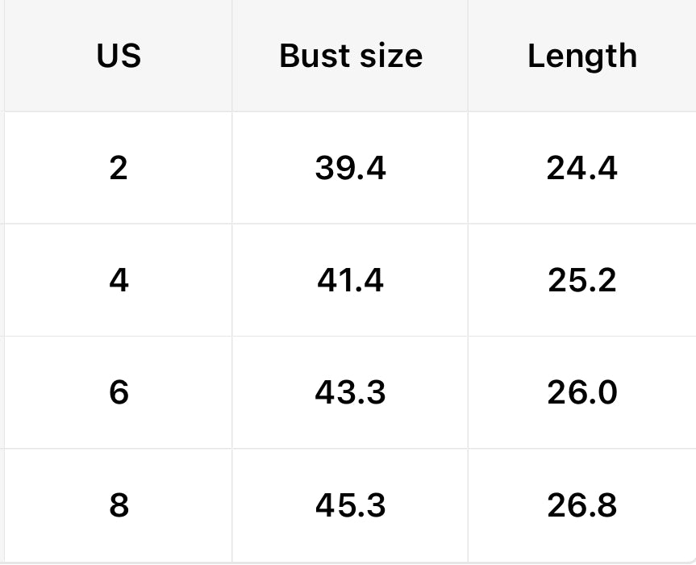Pick the bust measurement for US size 6
This screenshot has height=565, width=696.
coord(351,392)
